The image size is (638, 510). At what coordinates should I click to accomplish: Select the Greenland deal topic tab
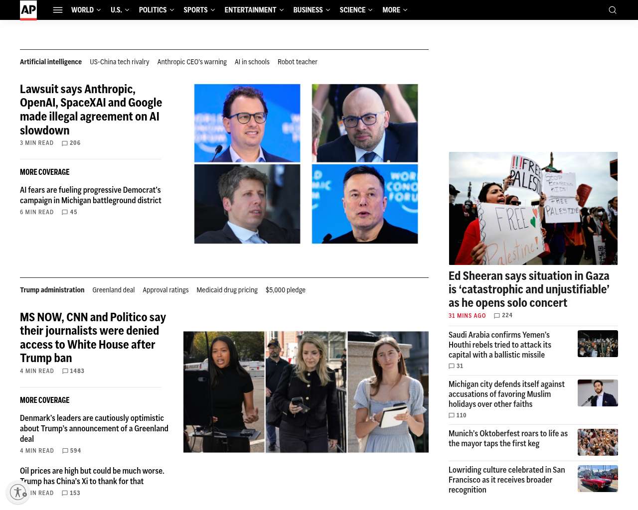pos(114,290)
